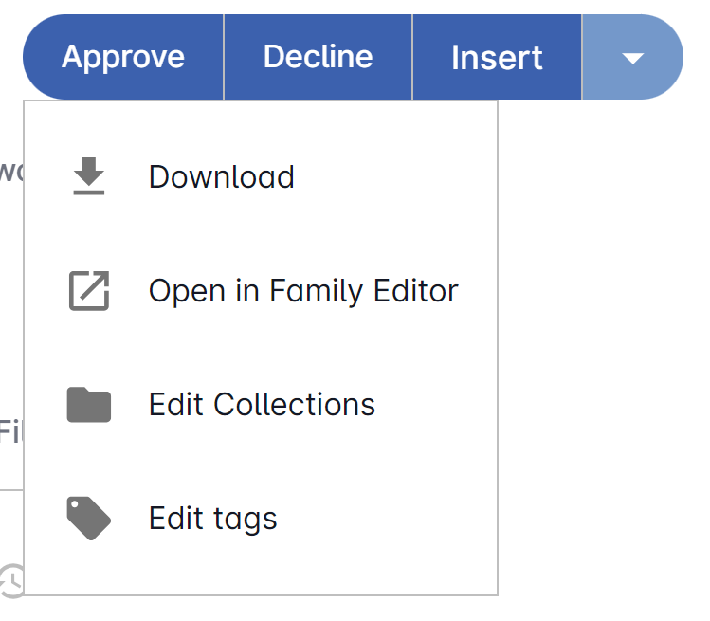Select Open in Family Editor
The height and width of the screenshot is (621, 710).
[x=302, y=291]
